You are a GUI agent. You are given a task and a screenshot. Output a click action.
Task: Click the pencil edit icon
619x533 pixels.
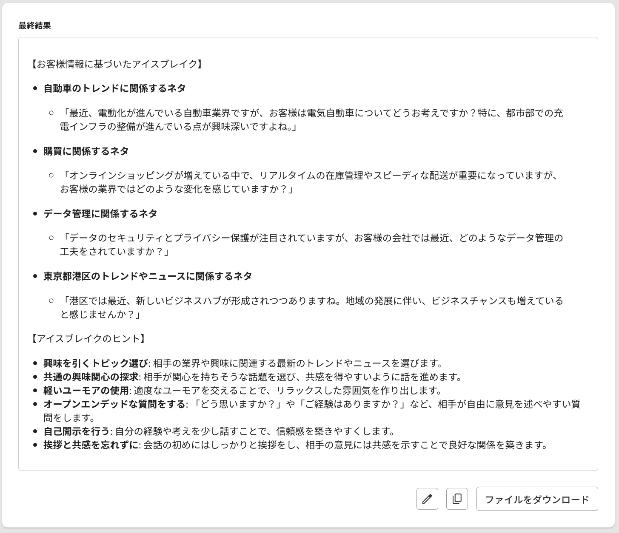[x=427, y=499]
